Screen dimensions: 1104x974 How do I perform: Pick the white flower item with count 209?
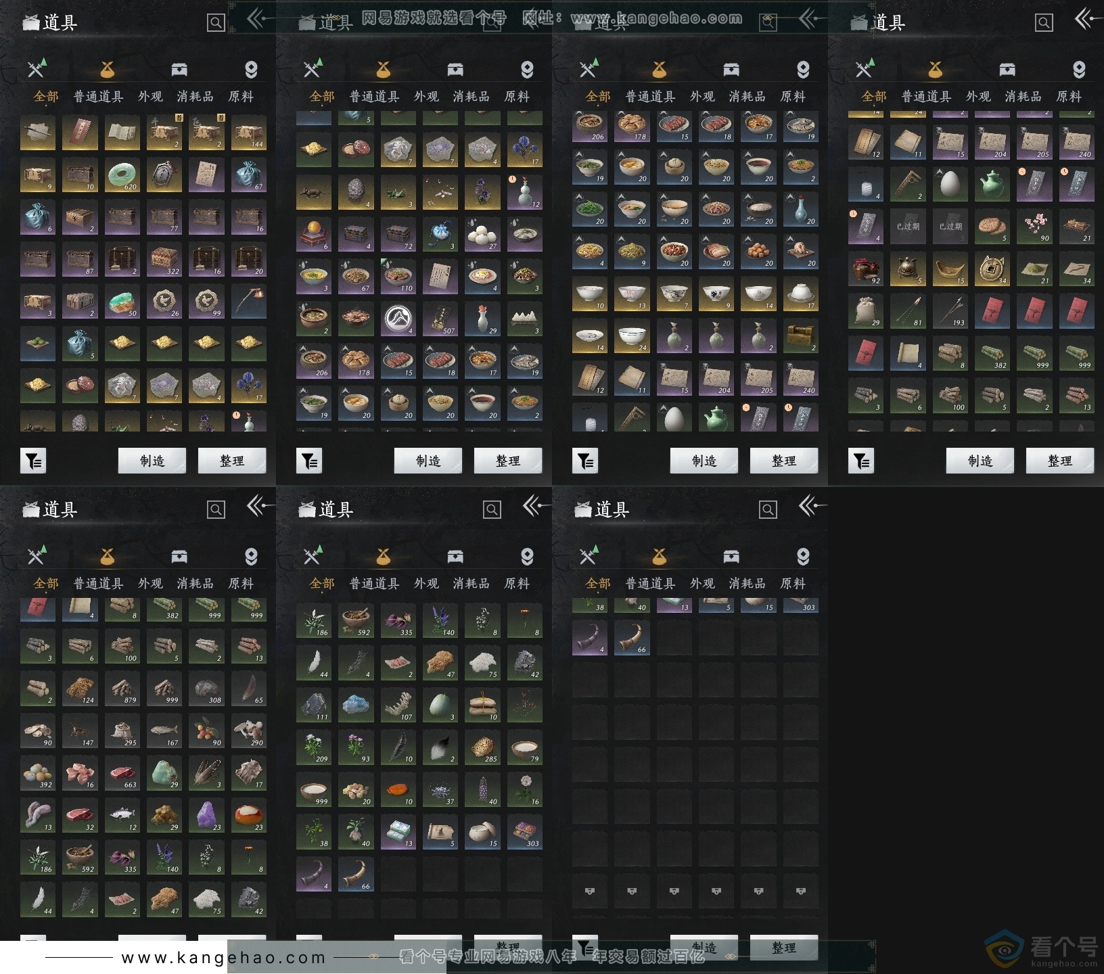[313, 747]
